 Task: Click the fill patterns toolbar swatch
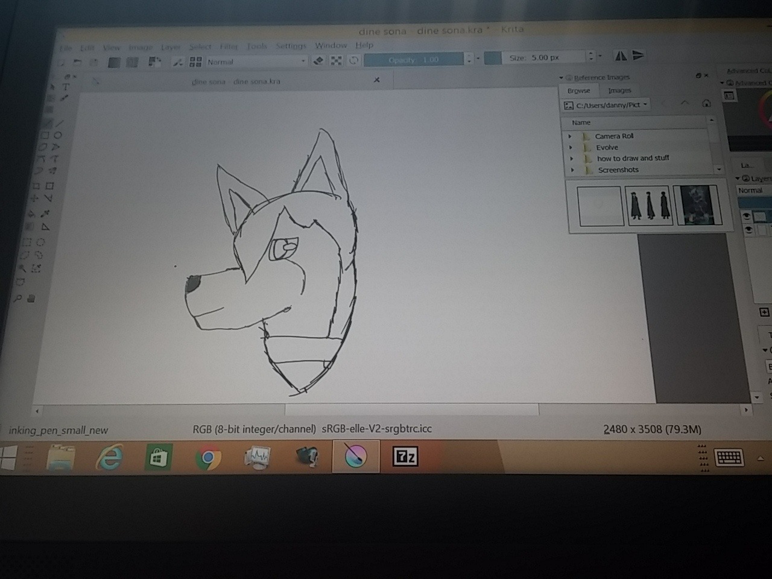click(x=132, y=62)
